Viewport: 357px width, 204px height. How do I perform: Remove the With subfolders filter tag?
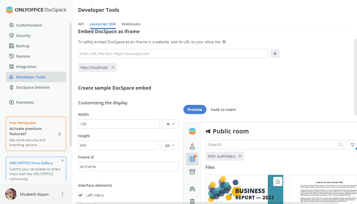[240, 156]
